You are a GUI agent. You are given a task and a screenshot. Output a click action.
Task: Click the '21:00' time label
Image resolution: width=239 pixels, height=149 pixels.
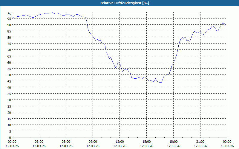(200, 142)
